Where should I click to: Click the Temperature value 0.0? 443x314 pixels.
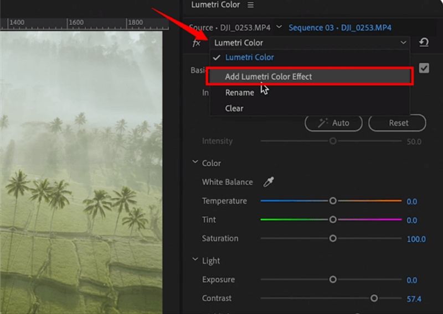click(x=411, y=202)
